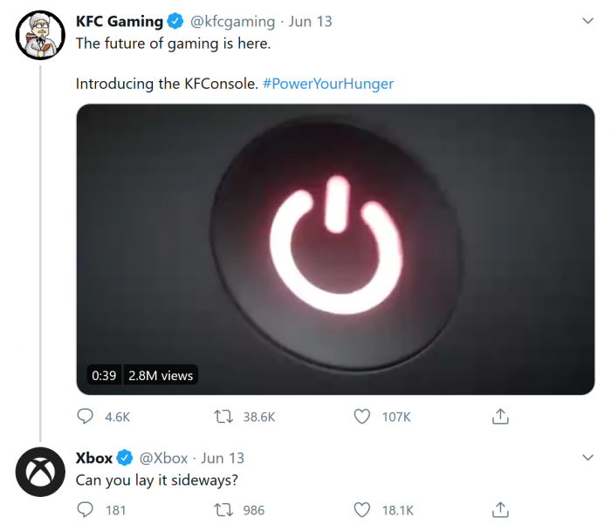Like the KFC Gaming tweet

click(362, 417)
